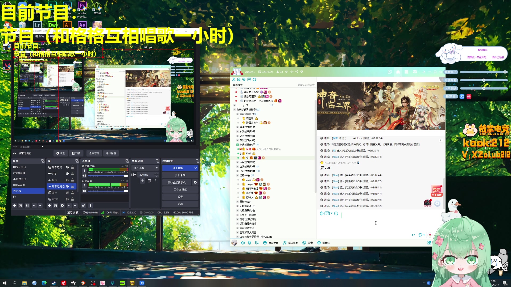
Task: Toggle lock on 熊掌电竞 image source
Action: coord(72,167)
